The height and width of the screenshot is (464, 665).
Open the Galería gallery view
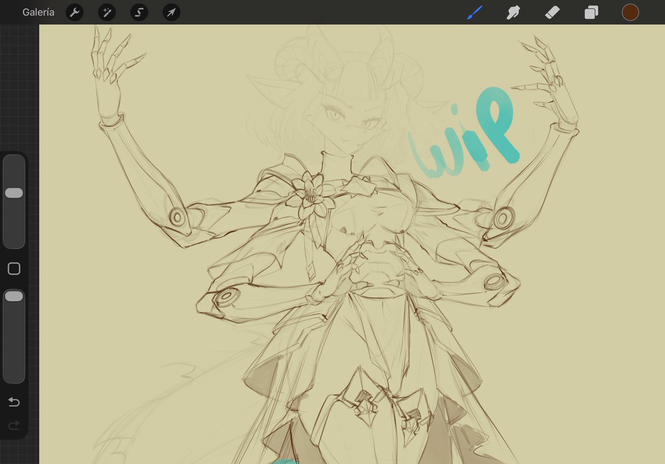tap(38, 12)
